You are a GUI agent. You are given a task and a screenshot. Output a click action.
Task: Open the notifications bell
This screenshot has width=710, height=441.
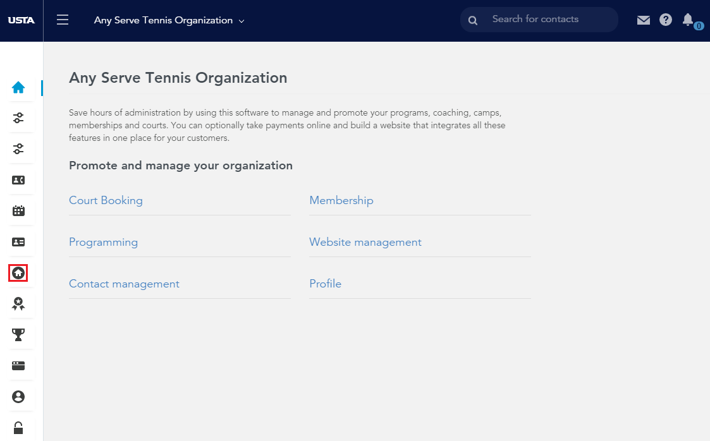(689, 20)
